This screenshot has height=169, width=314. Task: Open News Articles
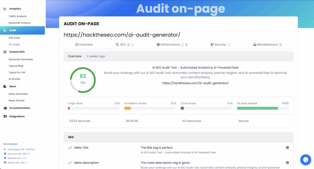17,101
